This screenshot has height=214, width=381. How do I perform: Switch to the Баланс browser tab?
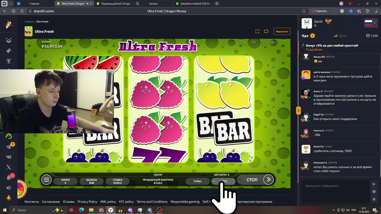click(153, 4)
